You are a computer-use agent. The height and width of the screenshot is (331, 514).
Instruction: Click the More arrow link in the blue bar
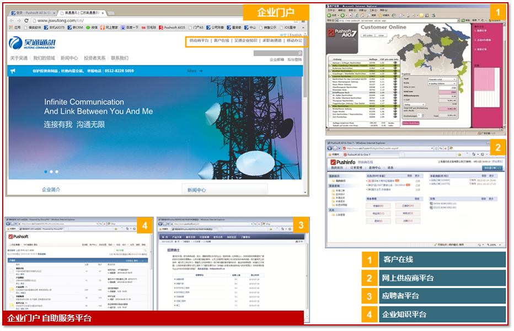coord(195,71)
